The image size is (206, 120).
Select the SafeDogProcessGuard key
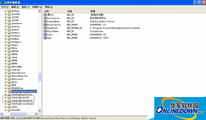[x=22, y=104]
